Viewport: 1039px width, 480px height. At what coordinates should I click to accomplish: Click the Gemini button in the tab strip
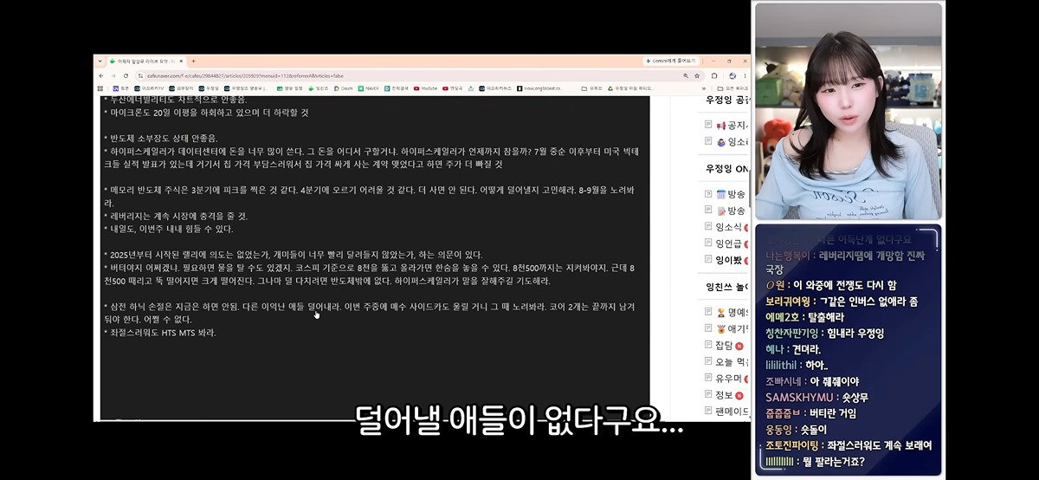click(x=671, y=61)
